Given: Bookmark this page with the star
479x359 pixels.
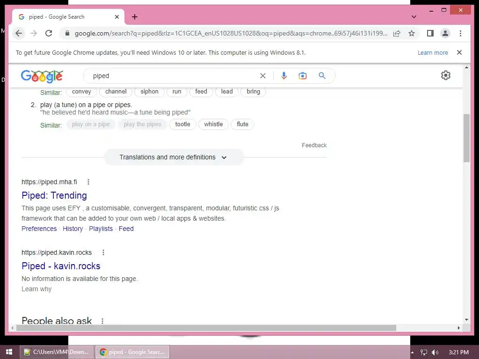Looking at the screenshot, I should tap(412, 33).
